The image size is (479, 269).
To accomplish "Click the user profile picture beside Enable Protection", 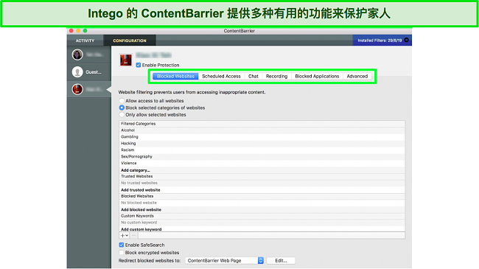I will click(125, 60).
